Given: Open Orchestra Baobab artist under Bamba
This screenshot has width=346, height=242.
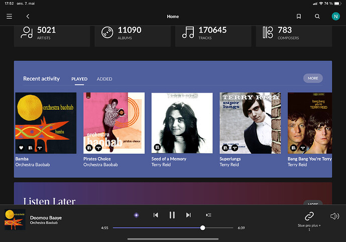Looking at the screenshot, I should click(33, 165).
